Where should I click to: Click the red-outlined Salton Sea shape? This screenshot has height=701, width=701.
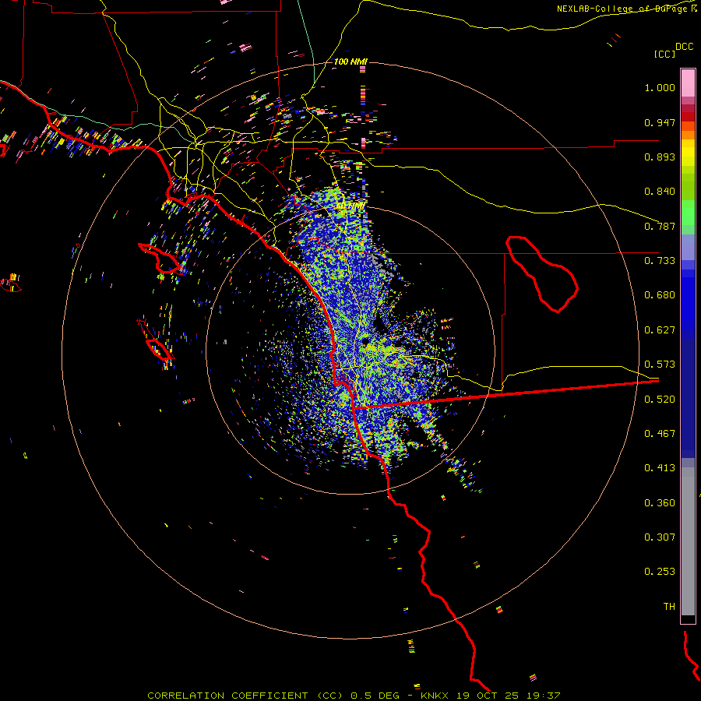tap(542, 273)
